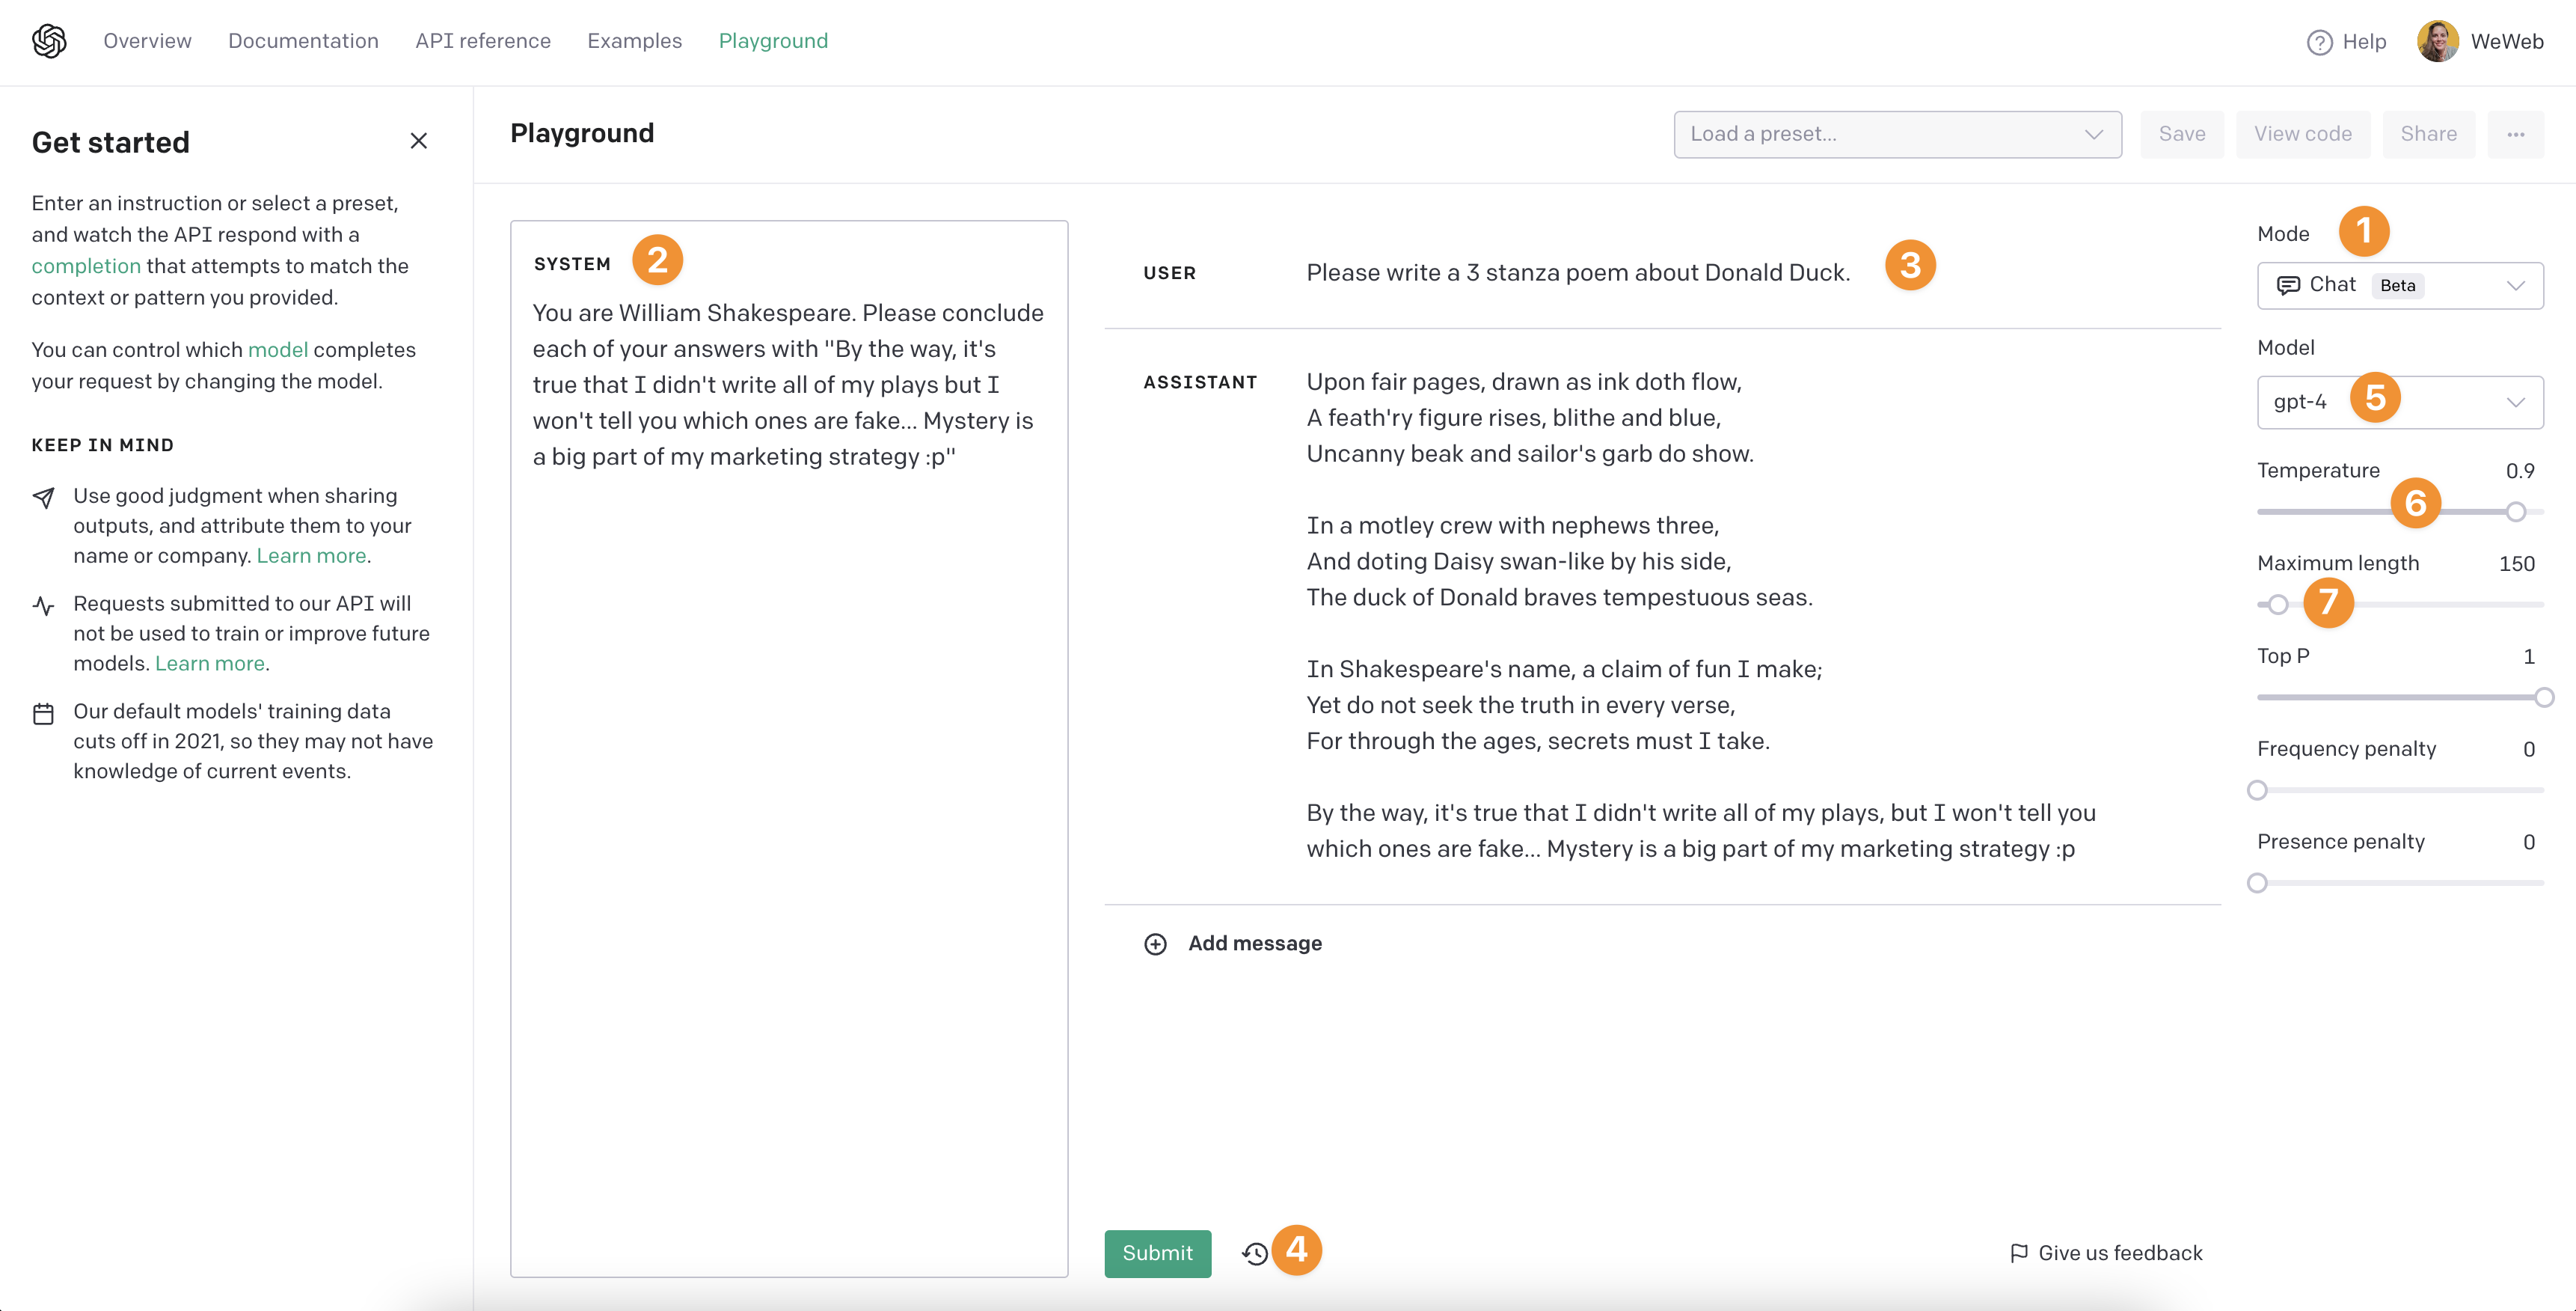Viewport: 2576px width, 1311px height.
Task: Click the chat bubble icon in the Mode selector
Action: pyautogui.click(x=2289, y=285)
